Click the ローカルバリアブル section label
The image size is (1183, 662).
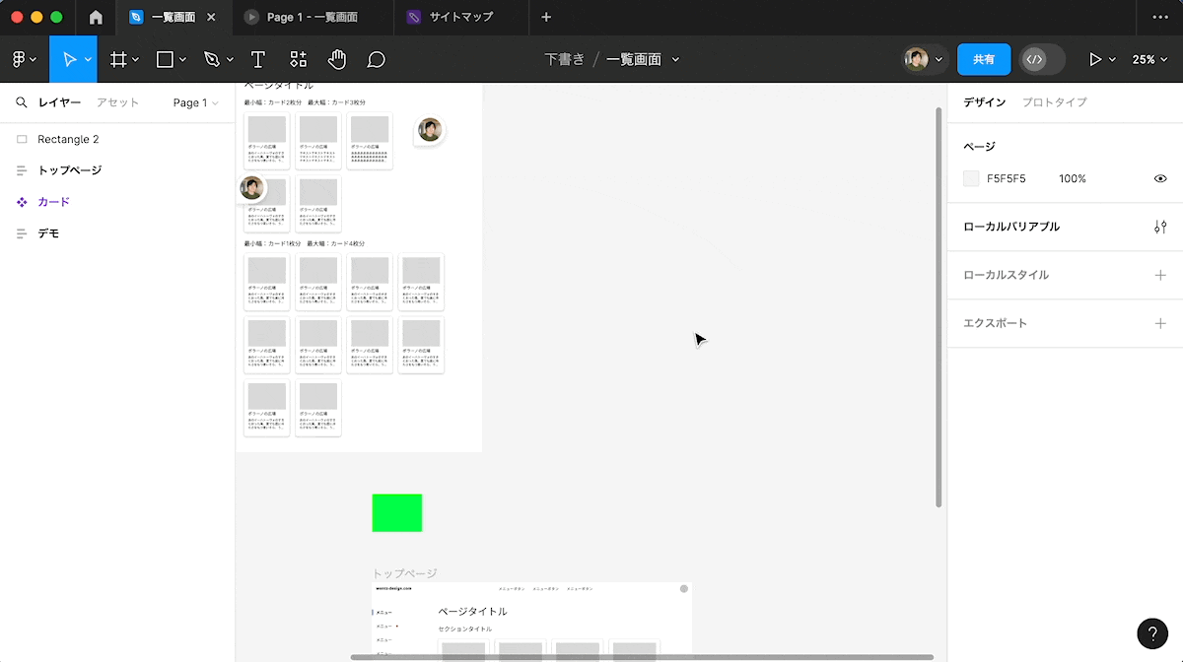(x=1011, y=227)
